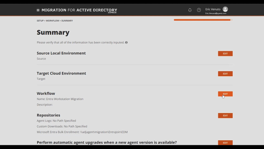
Task: Edit the Target Cloud Environment section
Action: (x=225, y=74)
